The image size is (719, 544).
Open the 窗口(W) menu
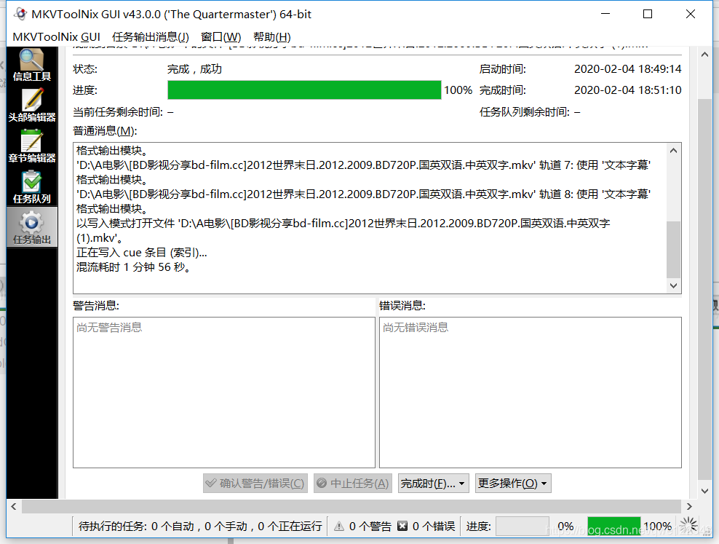click(221, 36)
